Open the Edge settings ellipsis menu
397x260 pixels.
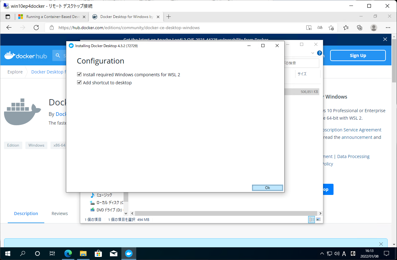(x=388, y=28)
